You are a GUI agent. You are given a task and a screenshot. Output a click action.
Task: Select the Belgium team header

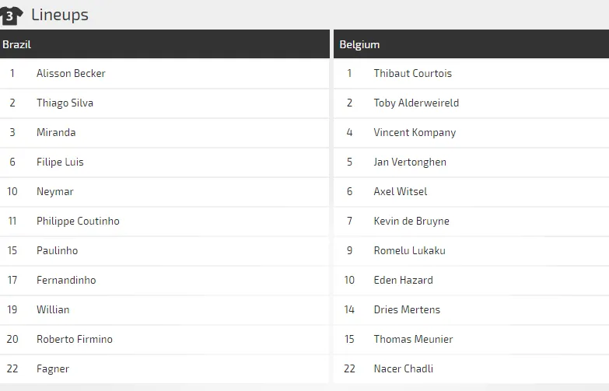point(359,44)
